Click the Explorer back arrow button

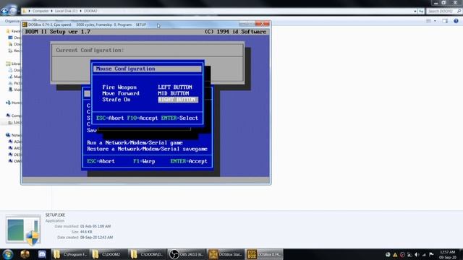4,11
